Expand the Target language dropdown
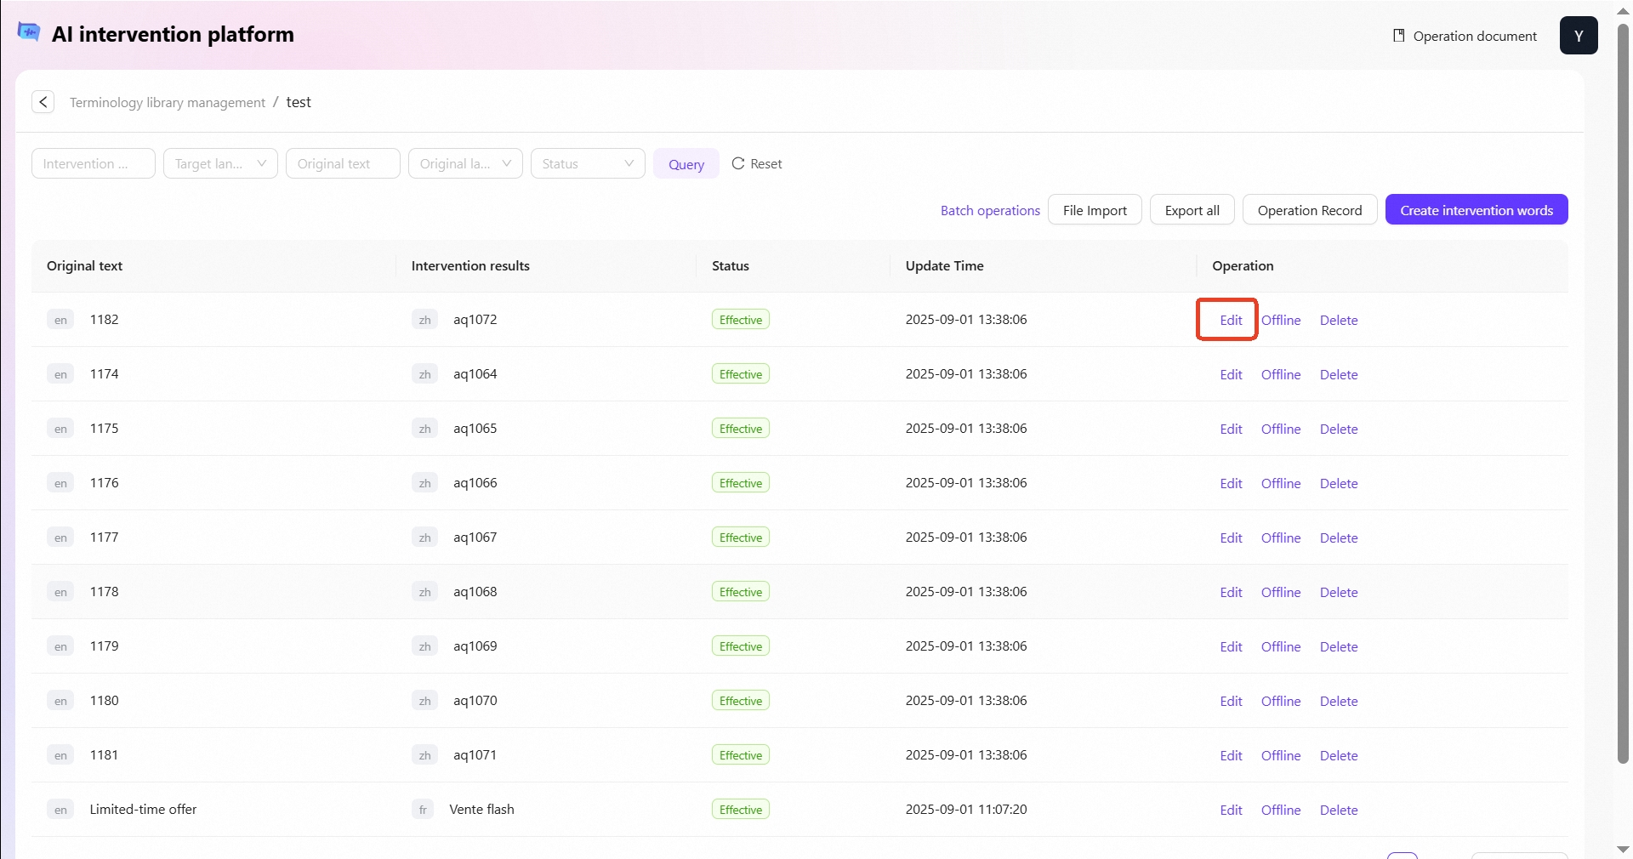The image size is (1633, 859). [x=220, y=163]
